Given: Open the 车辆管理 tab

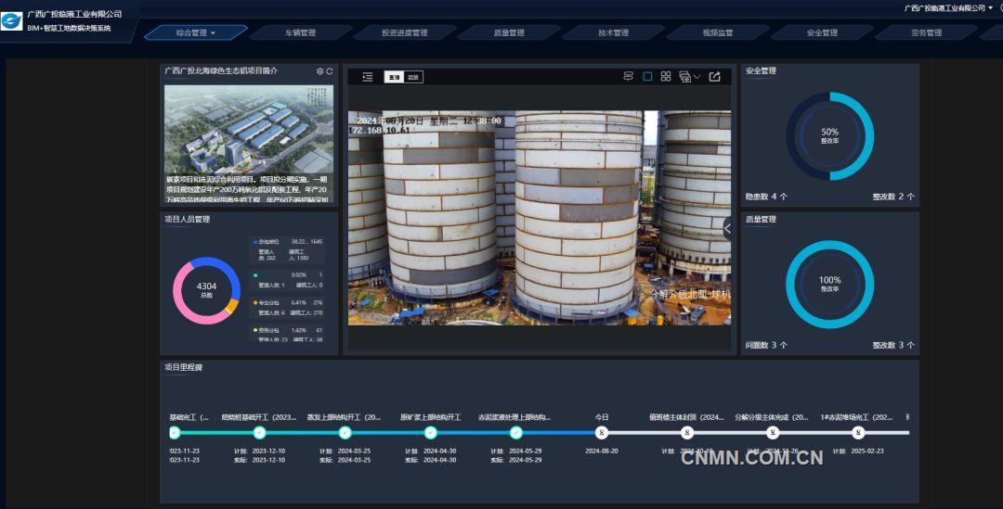Looking at the screenshot, I should point(300,32).
